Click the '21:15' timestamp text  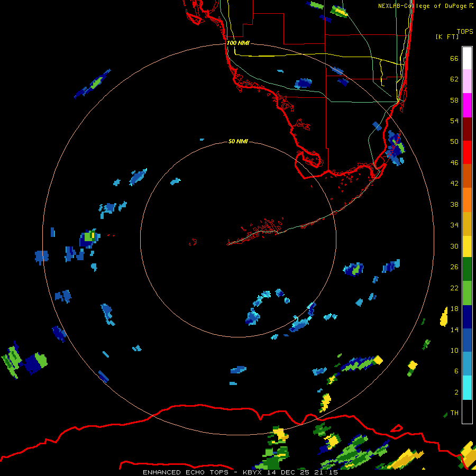(x=326, y=472)
